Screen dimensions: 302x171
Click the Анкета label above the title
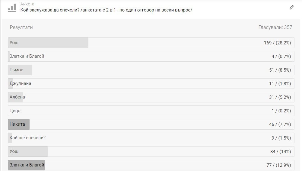tap(27, 4)
